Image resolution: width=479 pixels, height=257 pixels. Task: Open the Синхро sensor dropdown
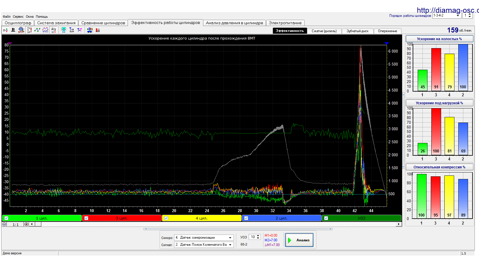click(230, 238)
